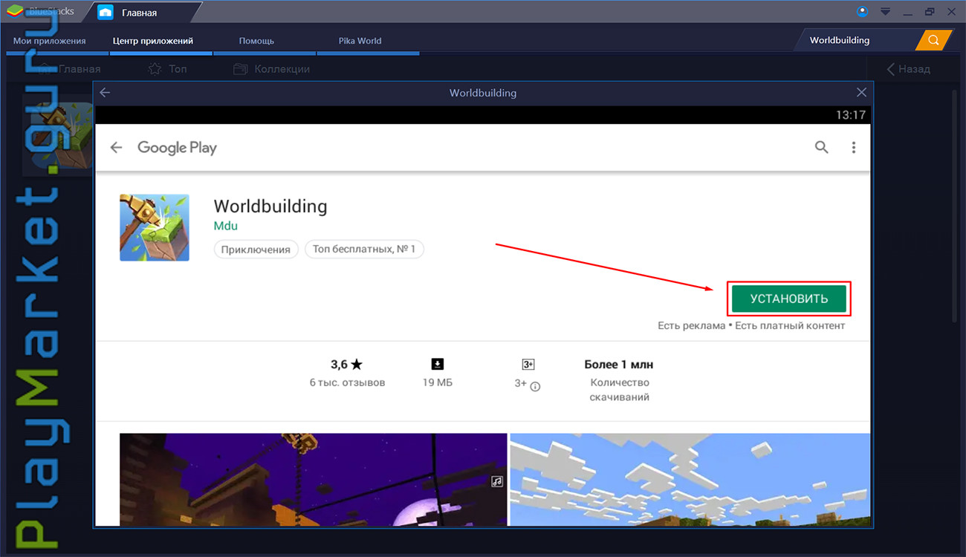Select the Приключения category chip
This screenshot has height=557, width=966.
click(x=256, y=250)
